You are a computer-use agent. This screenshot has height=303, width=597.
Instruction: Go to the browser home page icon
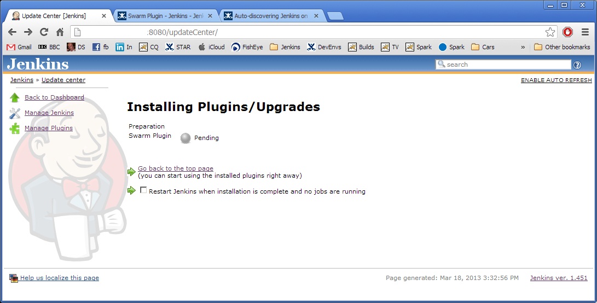[60, 32]
